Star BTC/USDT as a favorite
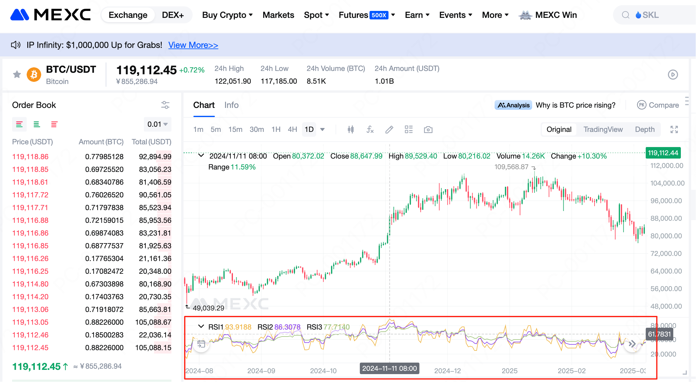696x382 pixels. 17,74
